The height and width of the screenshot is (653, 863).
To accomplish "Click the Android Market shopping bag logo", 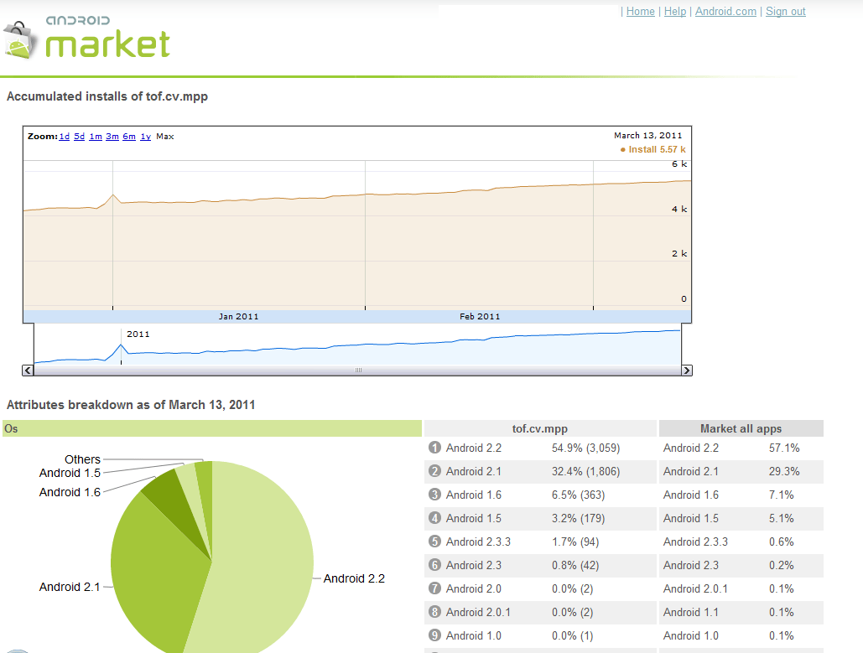I will tap(20, 40).
